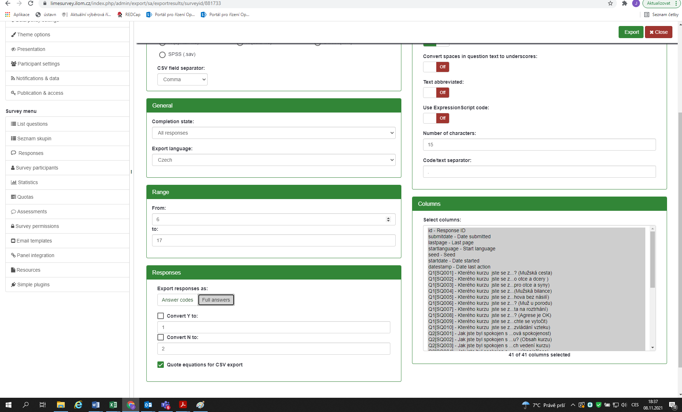682x412 pixels.
Task: Click the Simple plugins plug icon
Action: (14, 285)
